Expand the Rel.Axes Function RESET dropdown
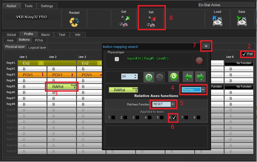This screenshot has width=257, height=162. coord(173,104)
